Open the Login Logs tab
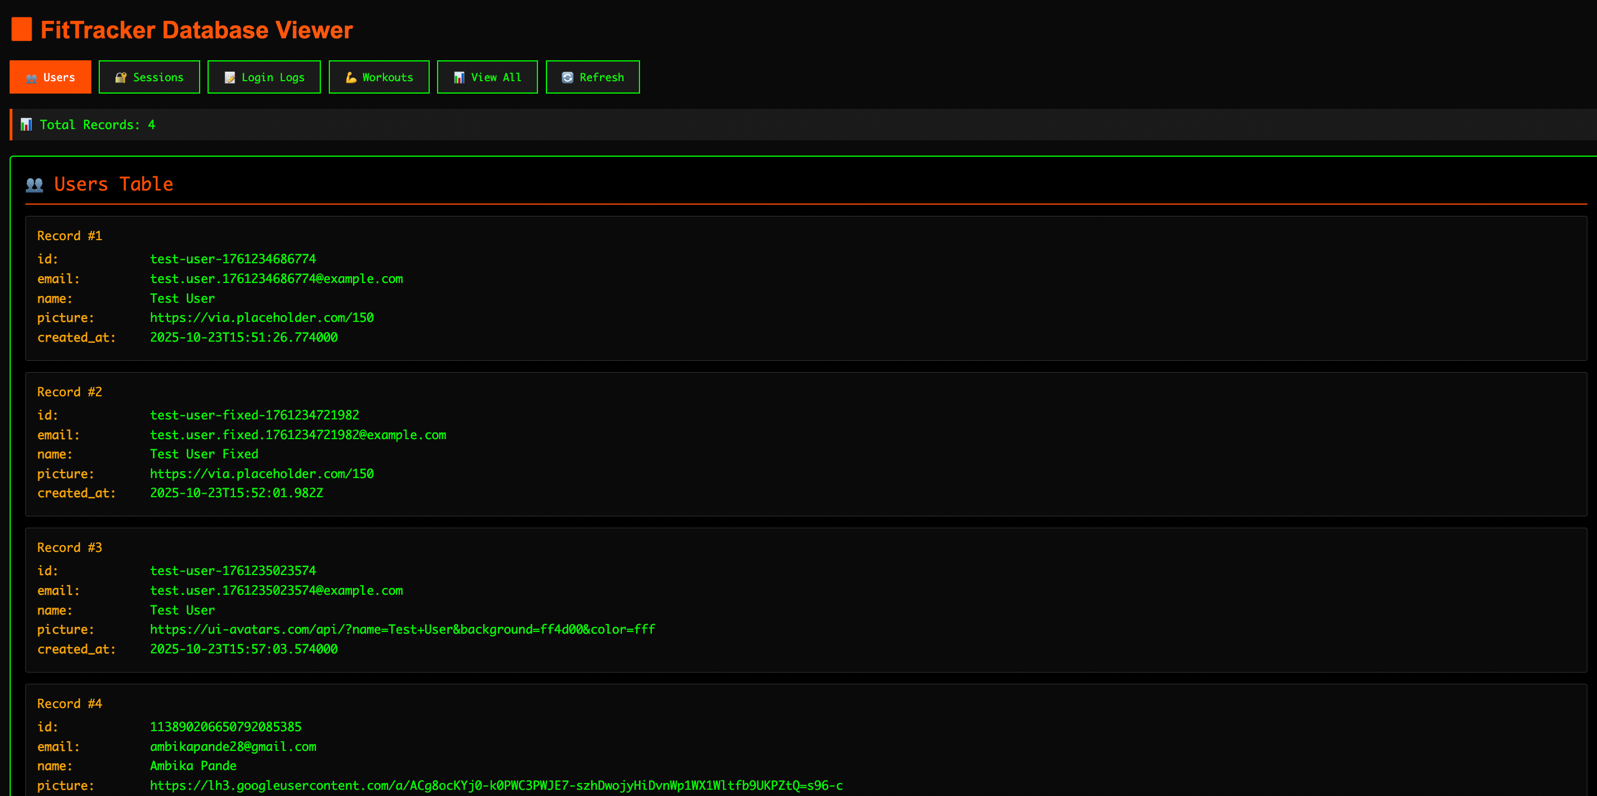Image resolution: width=1597 pixels, height=796 pixels. pos(264,77)
